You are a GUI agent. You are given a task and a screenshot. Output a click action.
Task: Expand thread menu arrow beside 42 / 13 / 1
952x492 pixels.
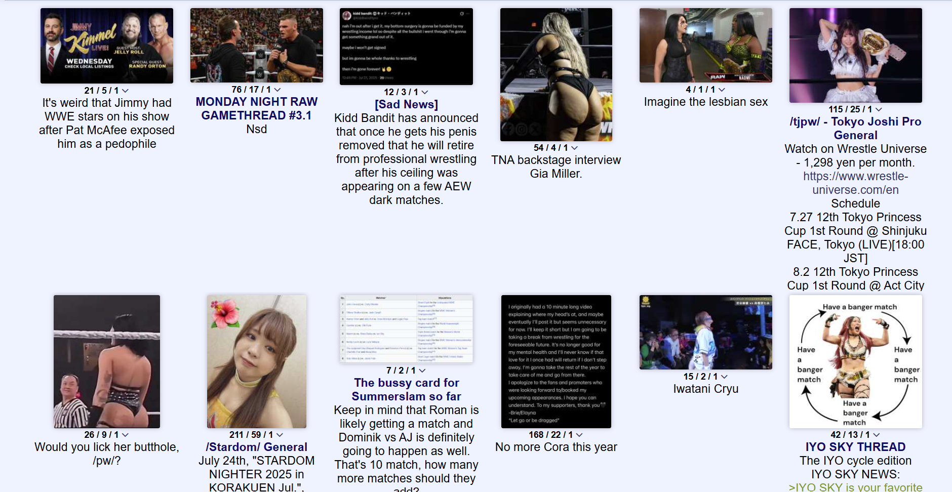(876, 435)
